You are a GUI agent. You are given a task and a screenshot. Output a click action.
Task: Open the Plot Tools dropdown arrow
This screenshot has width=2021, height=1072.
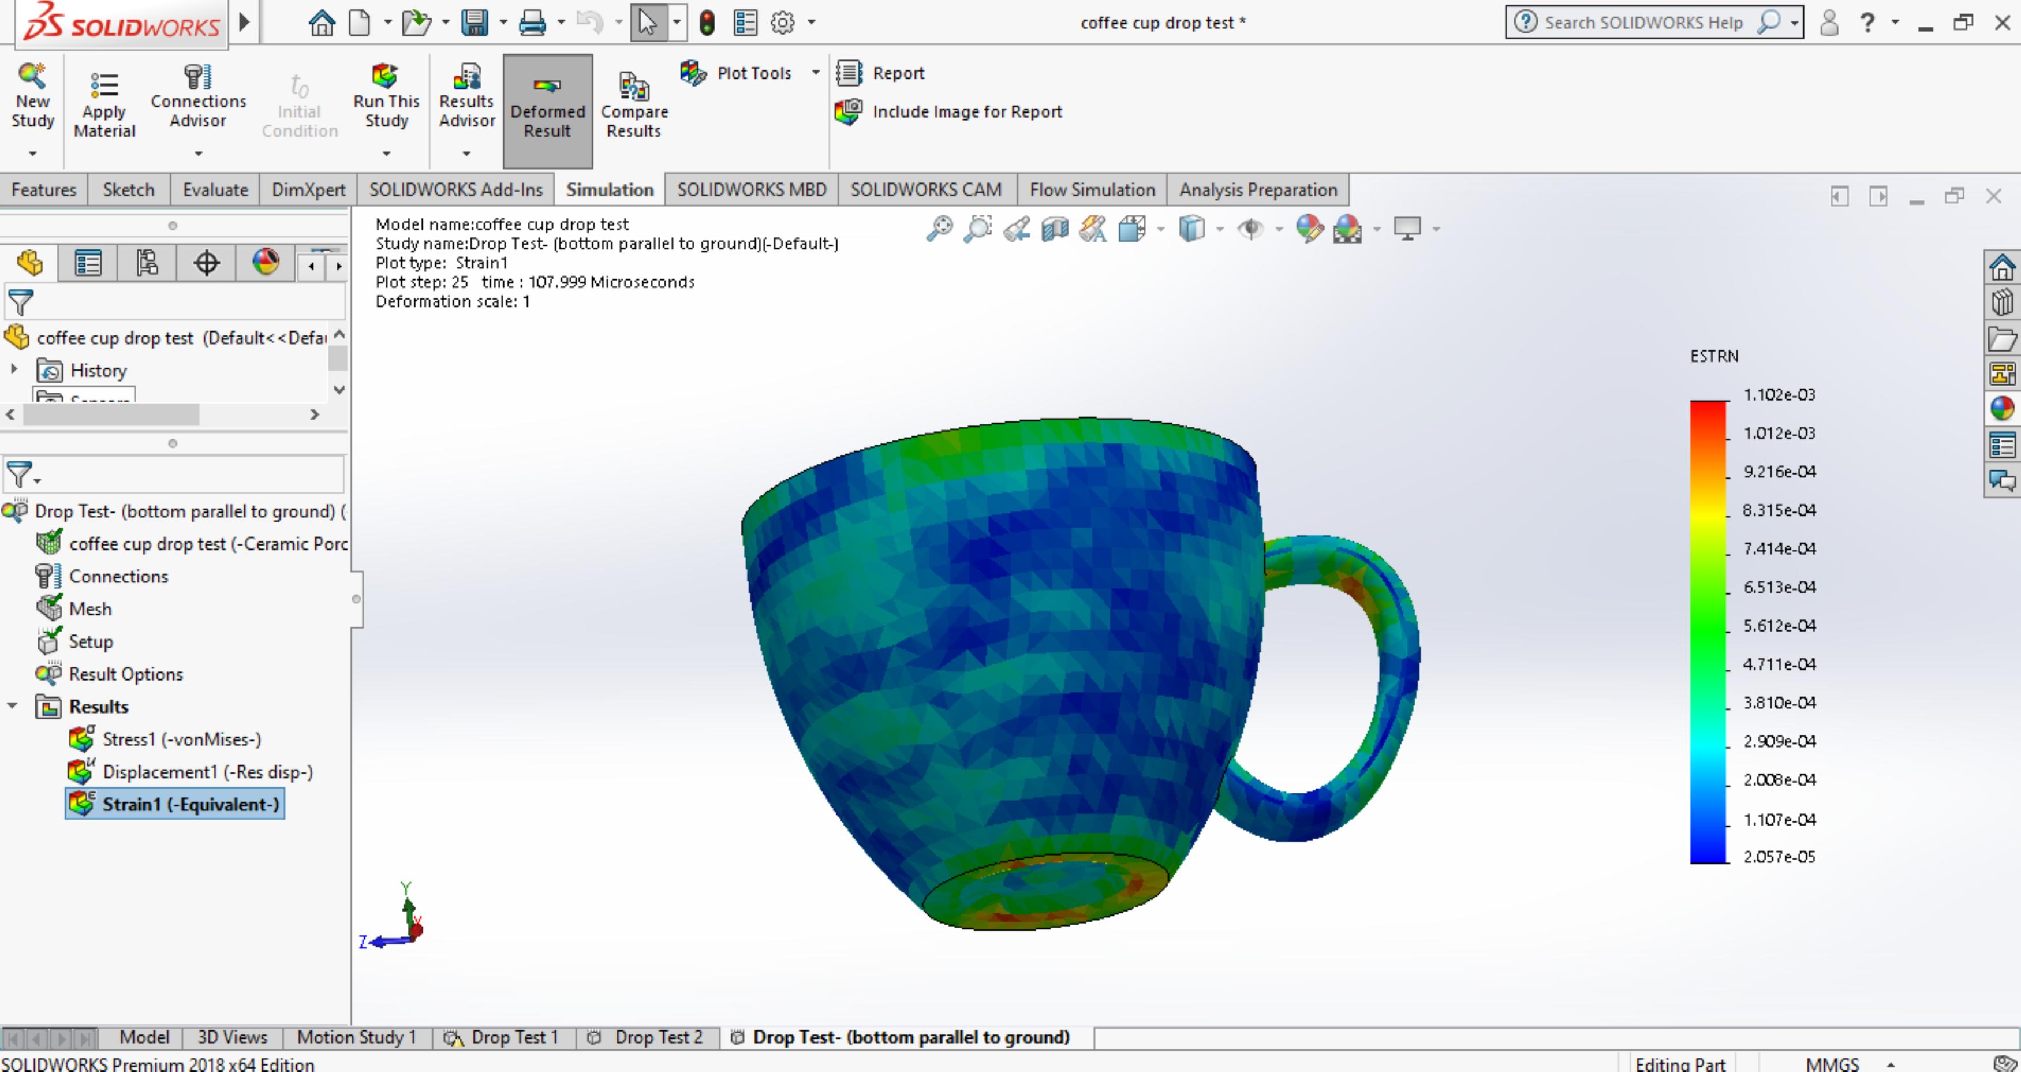[x=816, y=72]
